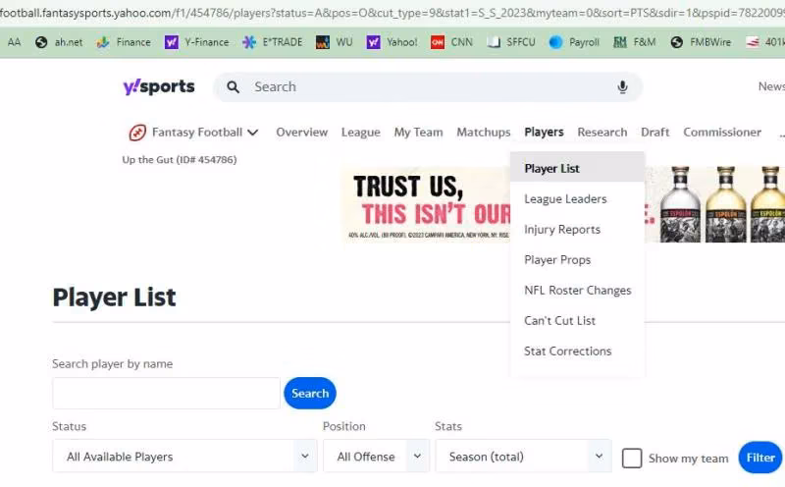This screenshot has width=785, height=487.
Task: Open the CNN bookmark
Action: pyautogui.click(x=451, y=42)
